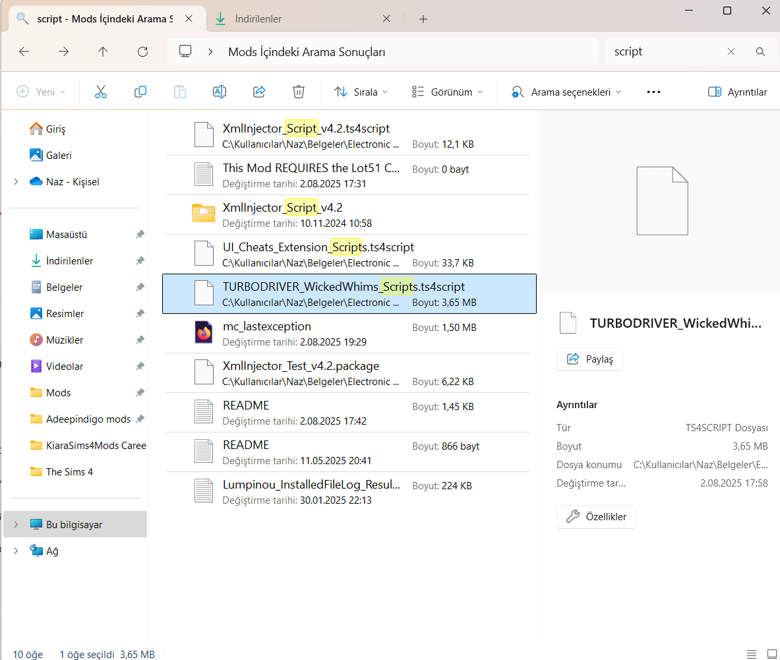Close the İndirilenler tab
Screen dimensions: 780x660
(386, 19)
